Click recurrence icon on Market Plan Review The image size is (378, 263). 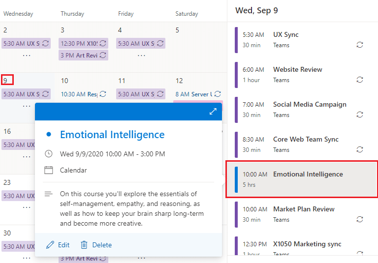(x=360, y=219)
